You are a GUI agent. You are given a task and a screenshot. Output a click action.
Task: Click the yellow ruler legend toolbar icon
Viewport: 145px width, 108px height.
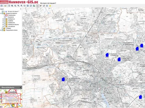5,6
